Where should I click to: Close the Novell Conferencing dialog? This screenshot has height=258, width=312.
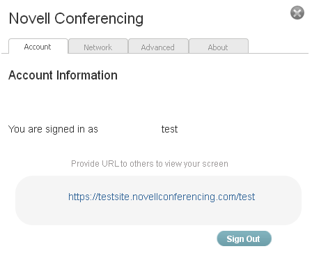click(297, 13)
